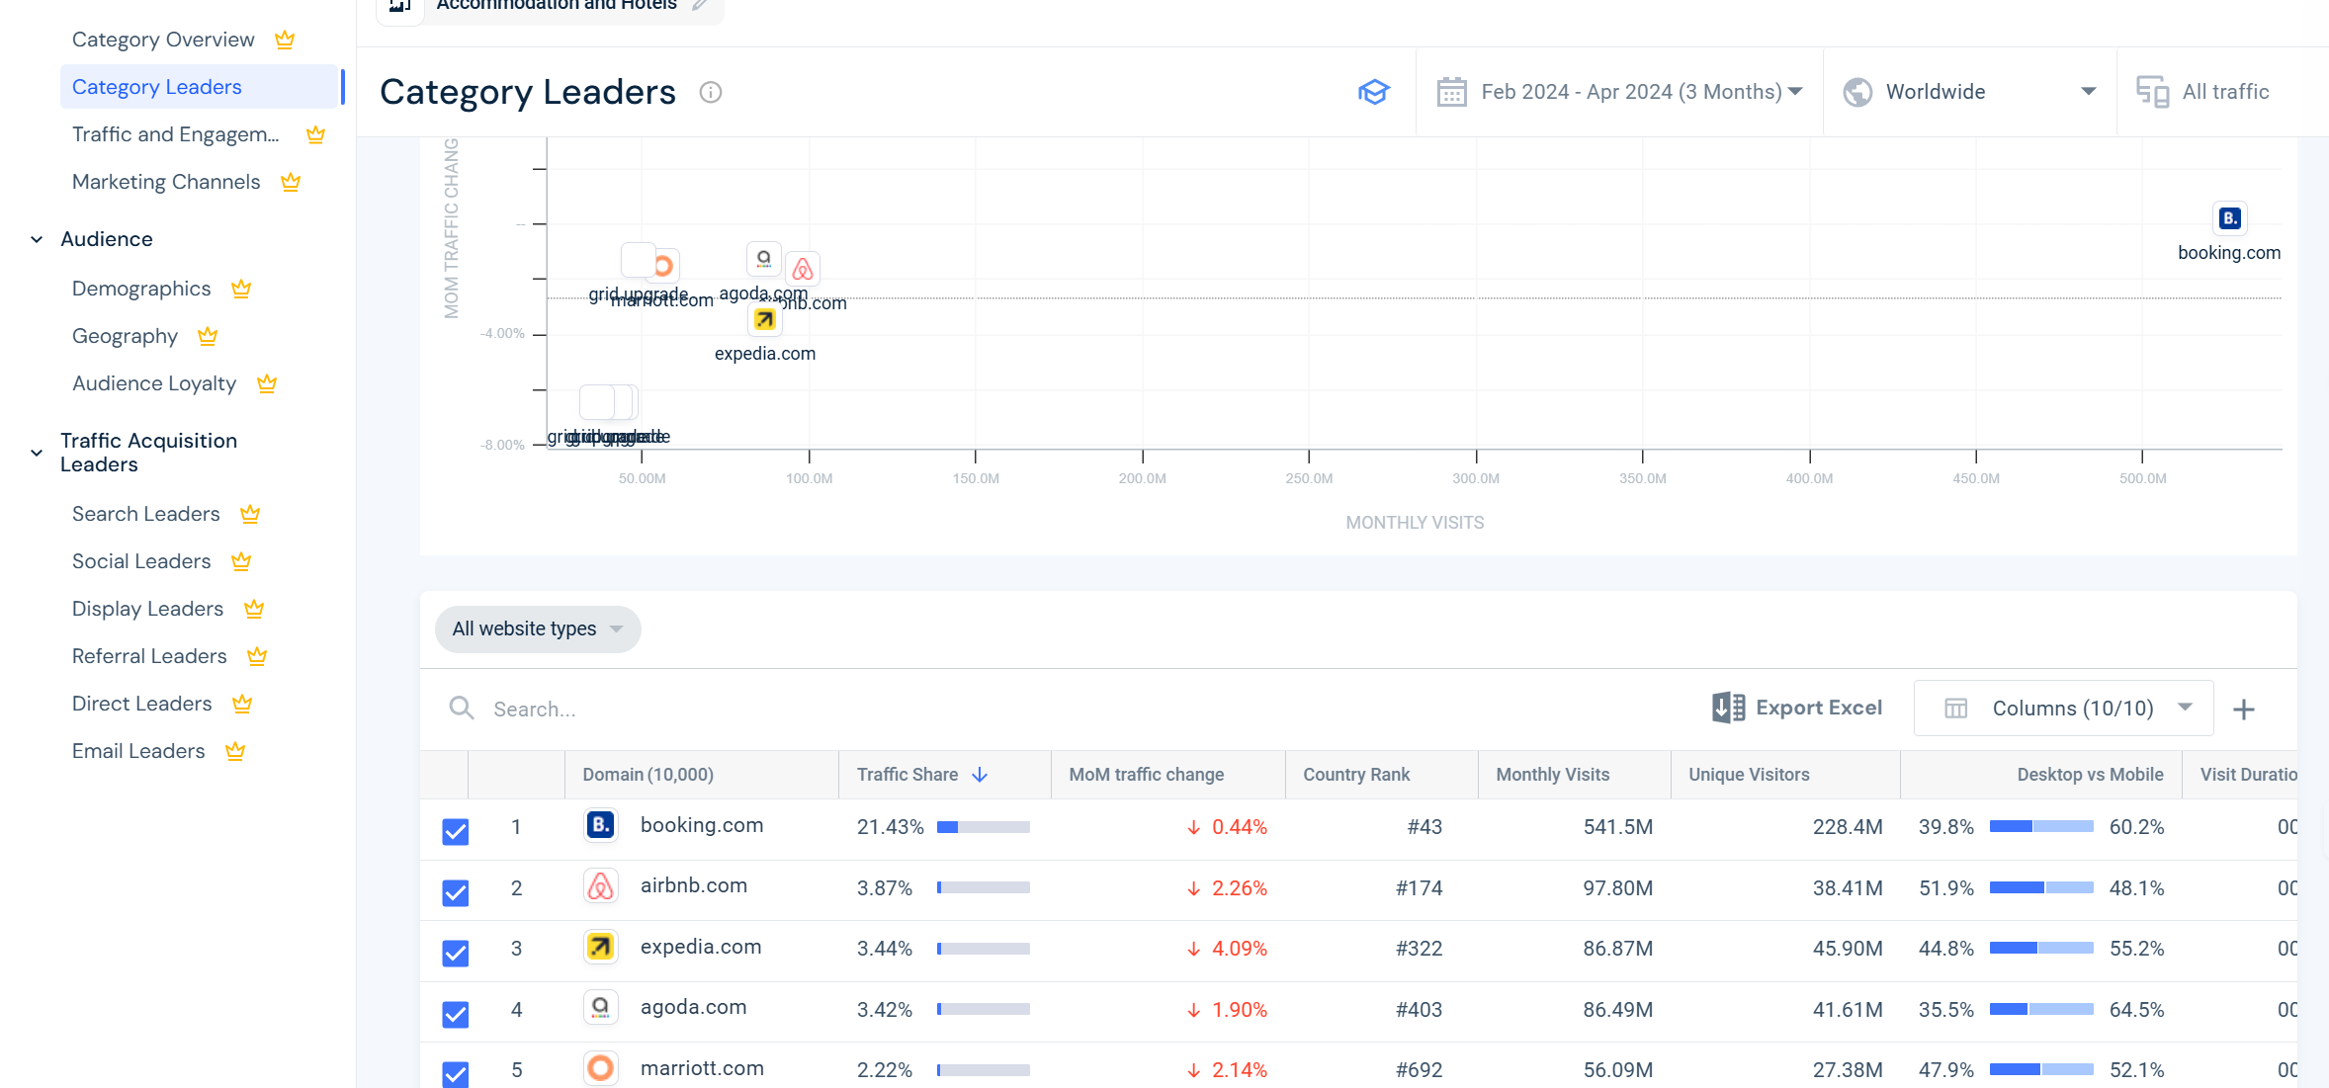The width and height of the screenshot is (2329, 1088).
Task: Uncheck the airbnb.com row checkbox
Action: 455,892
